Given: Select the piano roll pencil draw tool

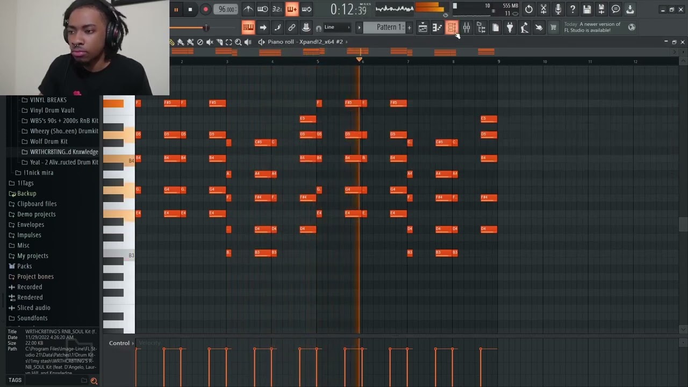Looking at the screenshot, I should point(172,42).
